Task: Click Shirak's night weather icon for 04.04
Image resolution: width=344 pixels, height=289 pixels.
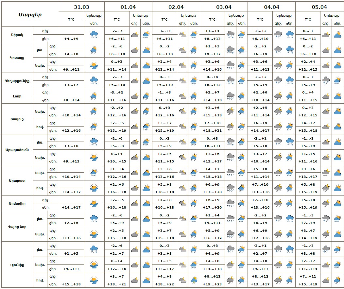Action: [x=278, y=35]
